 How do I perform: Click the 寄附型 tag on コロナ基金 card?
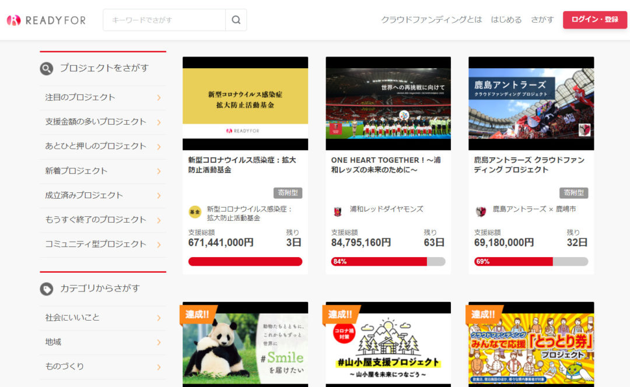click(x=288, y=193)
